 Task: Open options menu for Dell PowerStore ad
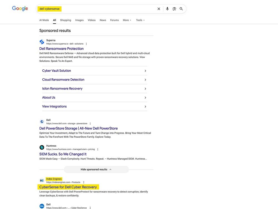tap(90, 123)
